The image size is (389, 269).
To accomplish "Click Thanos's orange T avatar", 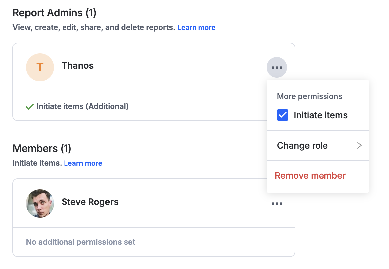I will pyautogui.click(x=40, y=67).
